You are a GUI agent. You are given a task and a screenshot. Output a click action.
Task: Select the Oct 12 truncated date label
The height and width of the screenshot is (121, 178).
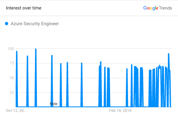click(x=16, y=111)
